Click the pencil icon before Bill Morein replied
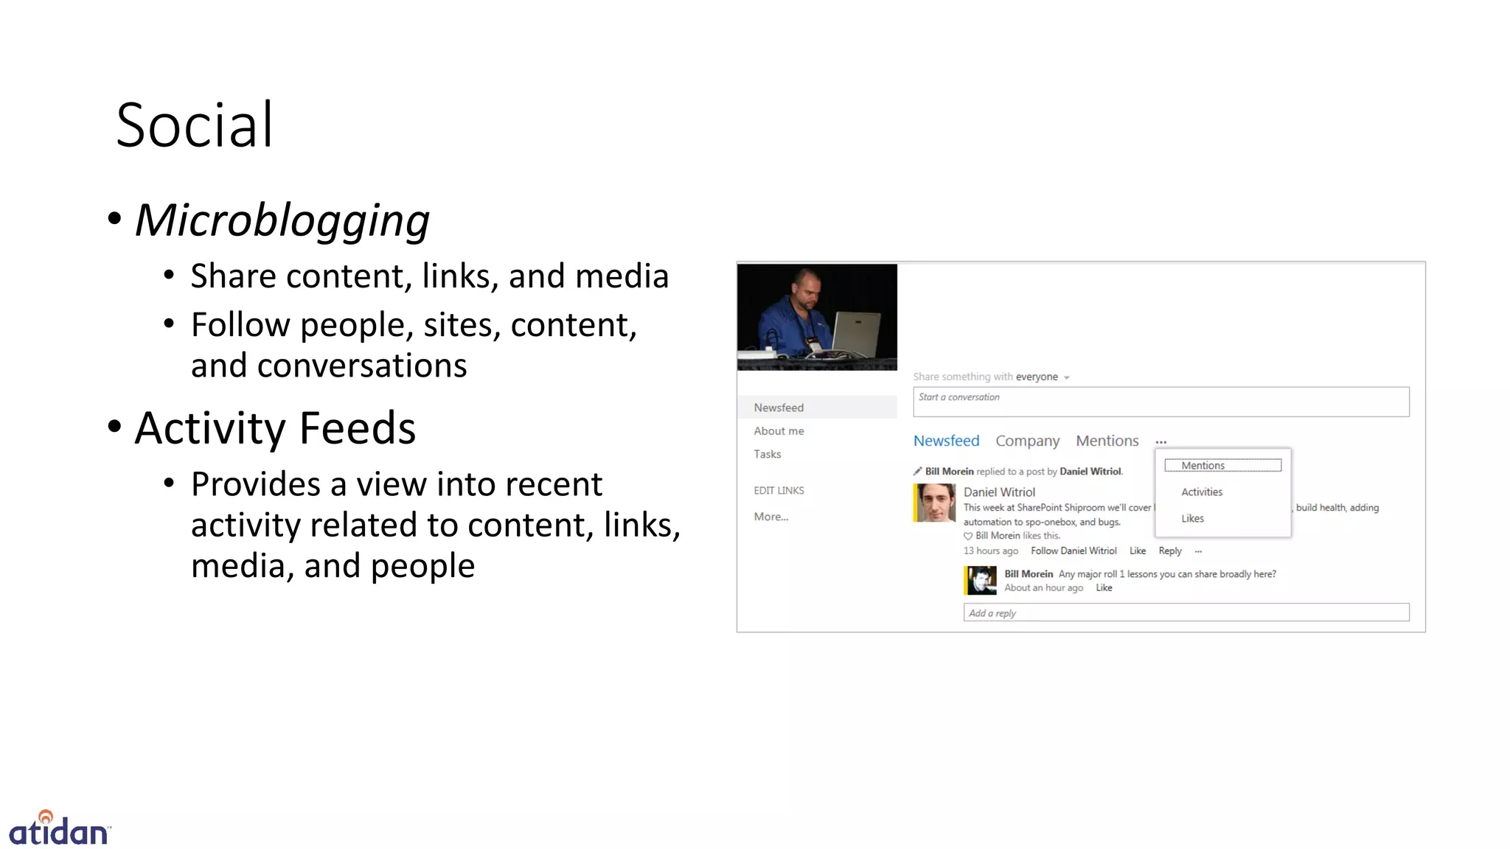Screen dimensions: 1510x849 point(917,471)
